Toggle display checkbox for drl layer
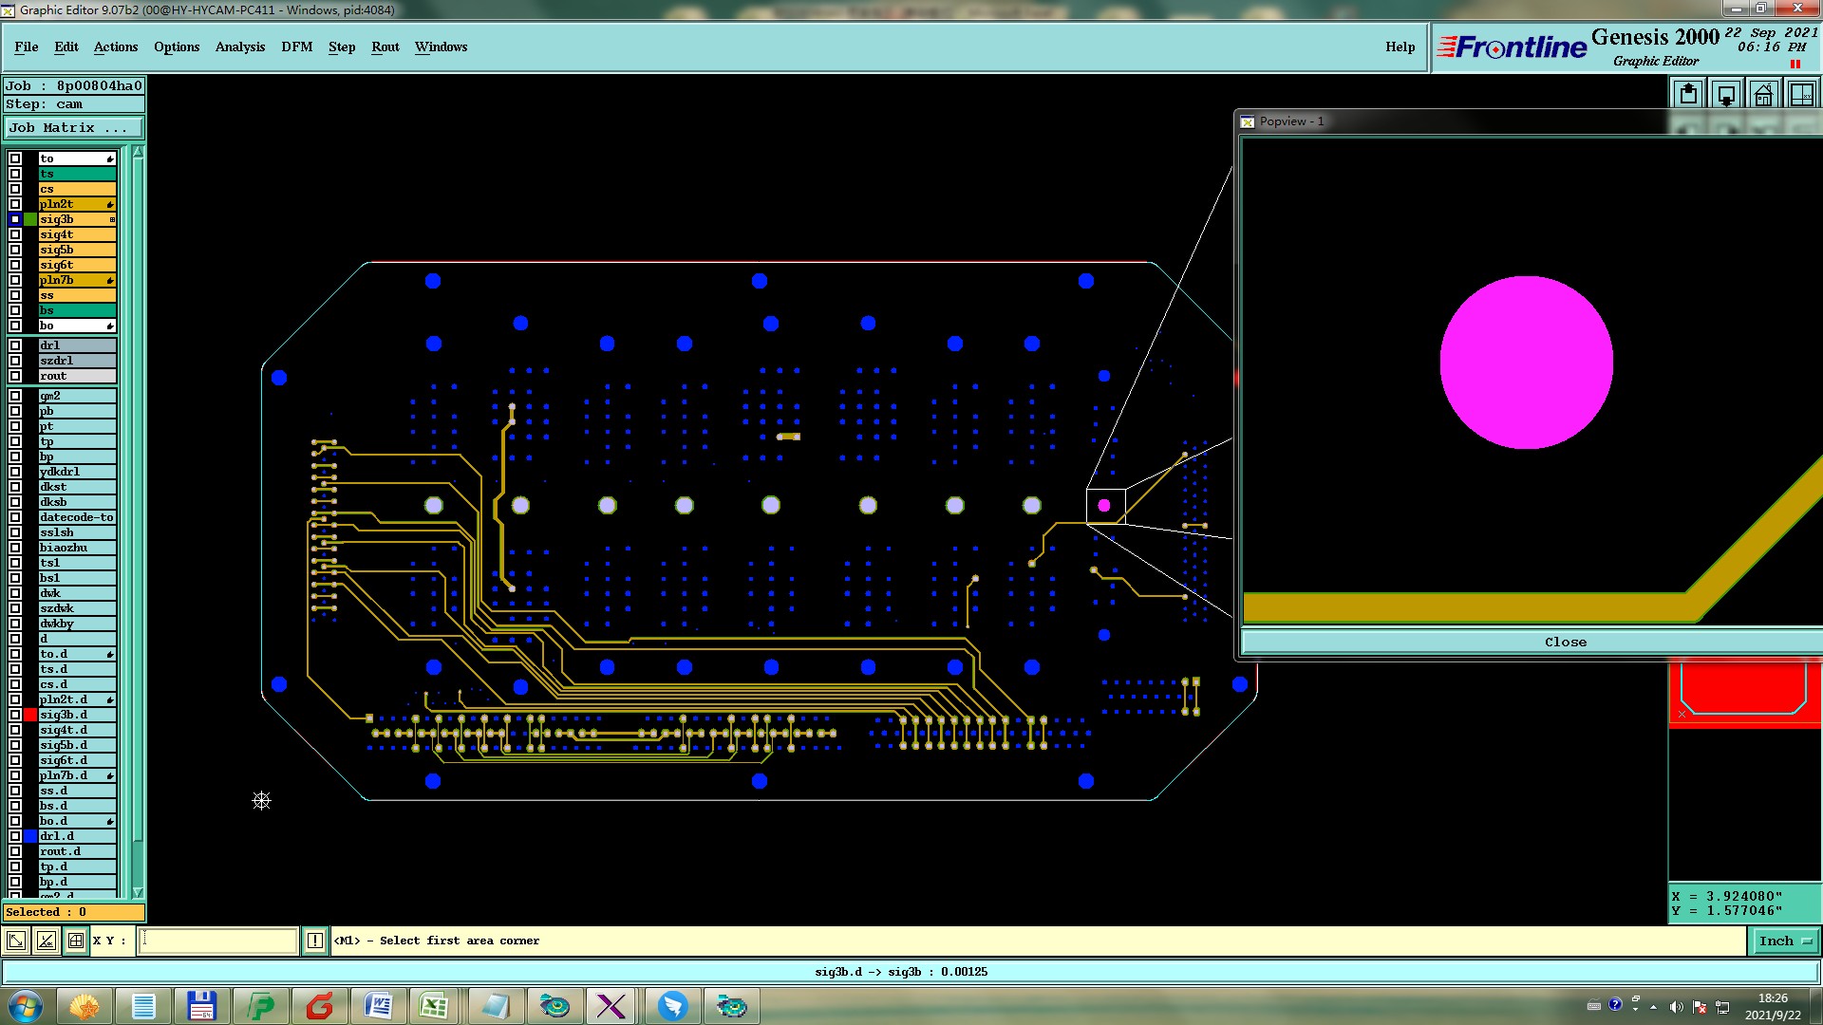Viewport: 1823px width, 1025px height. coord(15,345)
